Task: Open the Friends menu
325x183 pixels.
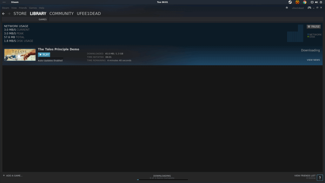Action: click(x=23, y=8)
